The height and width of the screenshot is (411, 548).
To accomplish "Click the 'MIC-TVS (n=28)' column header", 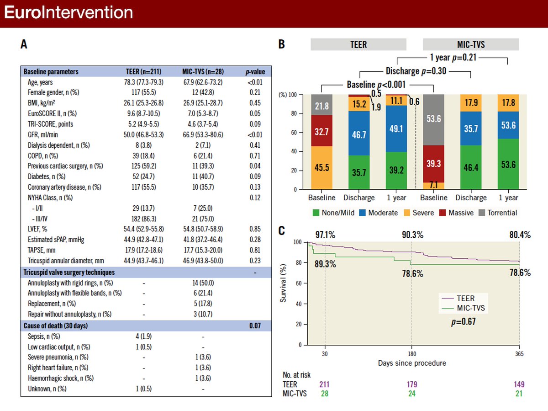I will tap(202, 72).
